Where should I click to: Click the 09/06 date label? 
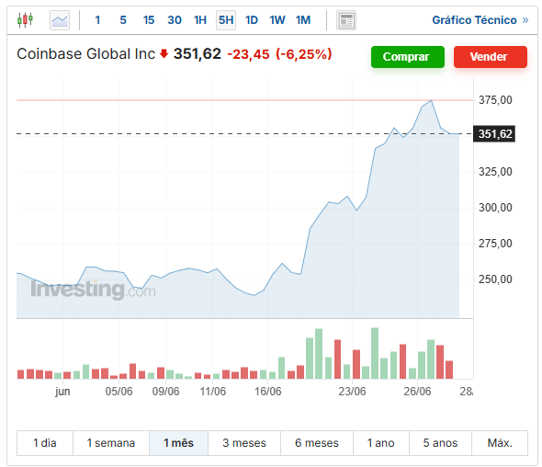pyautogui.click(x=166, y=392)
